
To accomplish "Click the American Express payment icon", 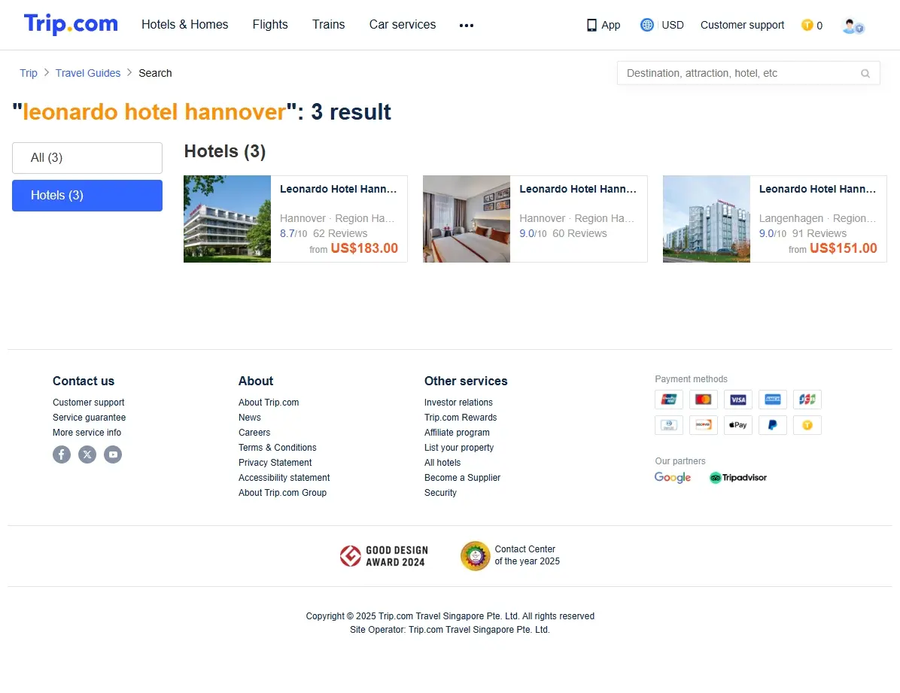I will coord(773,399).
